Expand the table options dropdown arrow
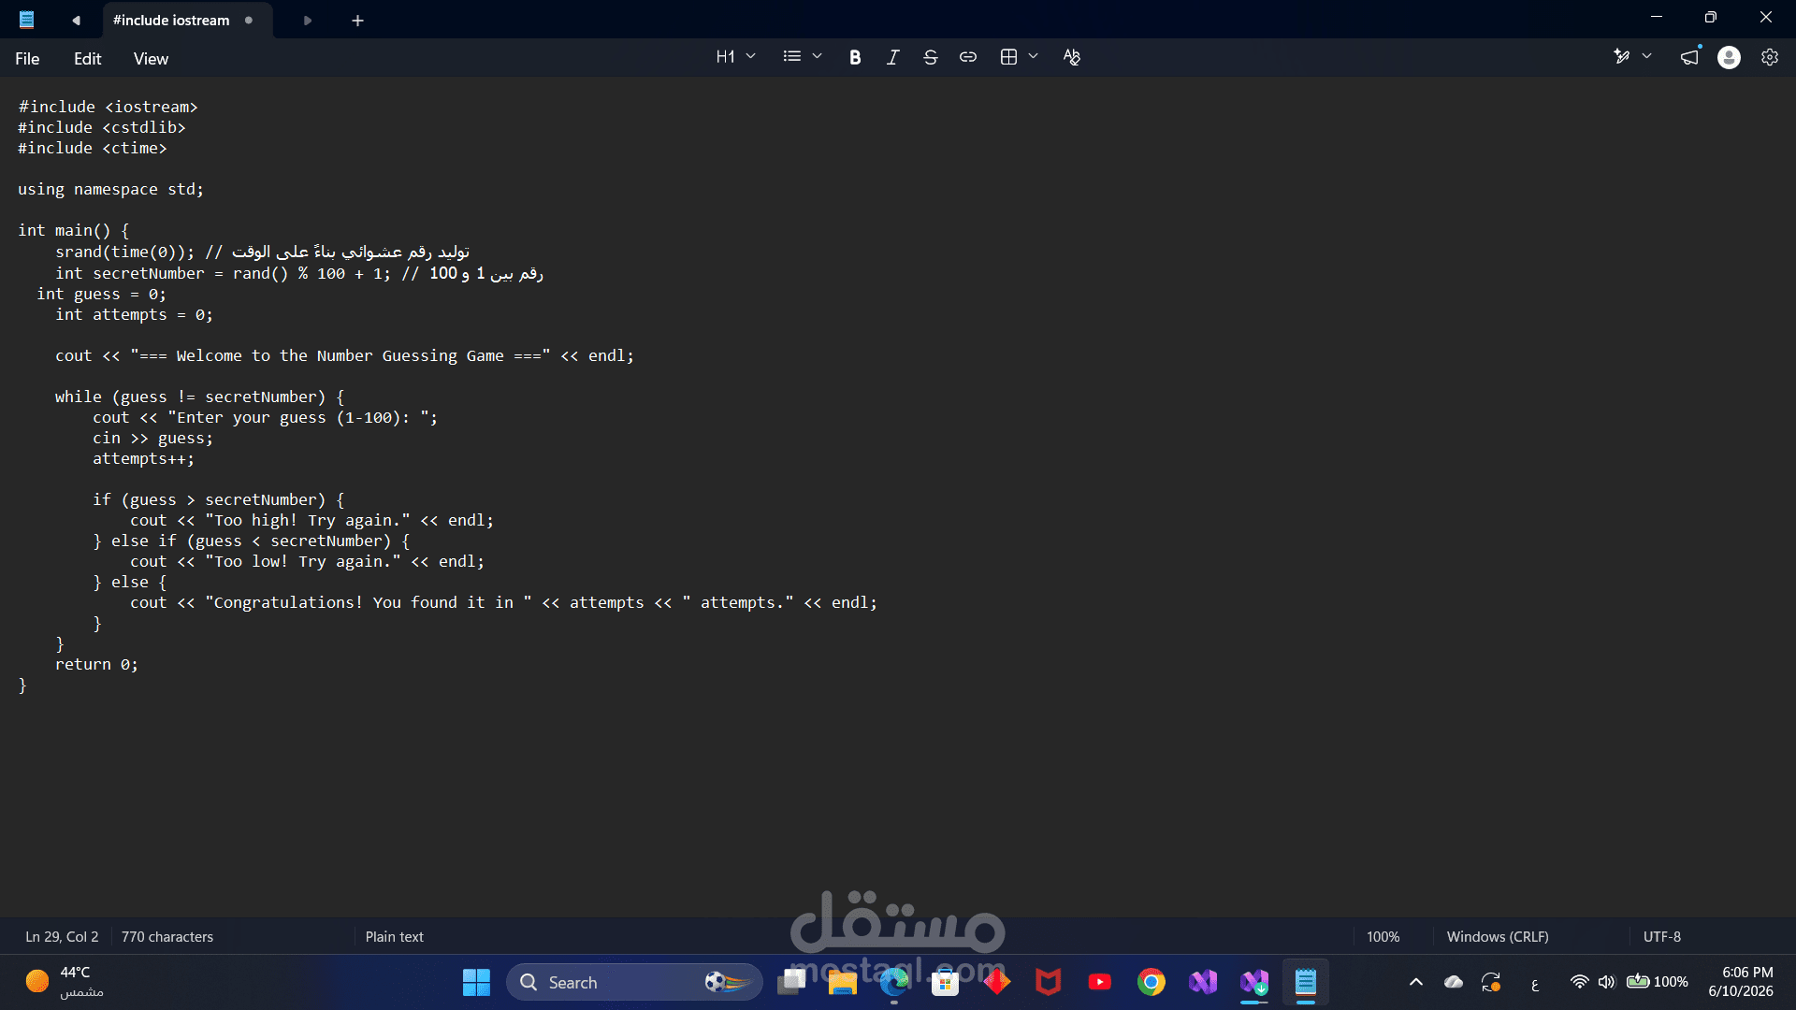 tap(1033, 57)
